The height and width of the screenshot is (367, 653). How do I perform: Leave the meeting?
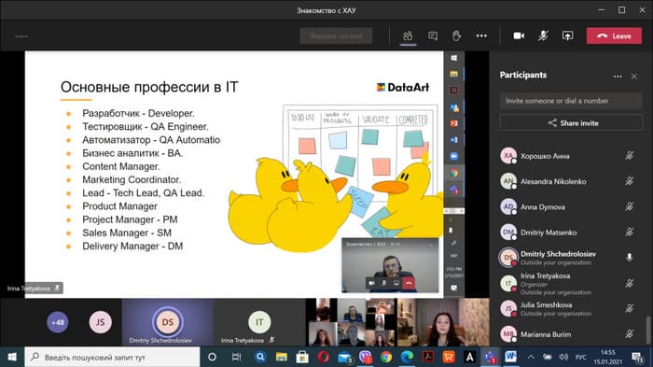tap(614, 35)
